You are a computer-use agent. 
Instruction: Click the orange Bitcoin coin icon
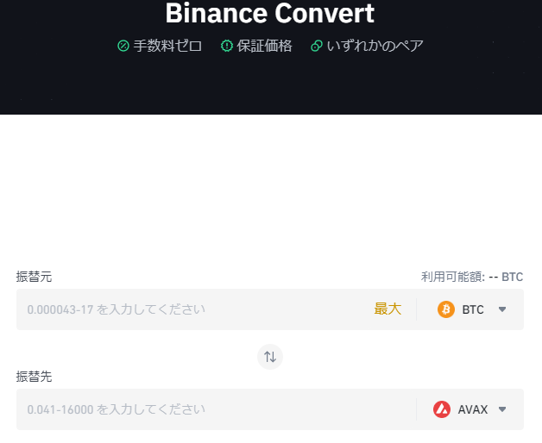point(446,309)
